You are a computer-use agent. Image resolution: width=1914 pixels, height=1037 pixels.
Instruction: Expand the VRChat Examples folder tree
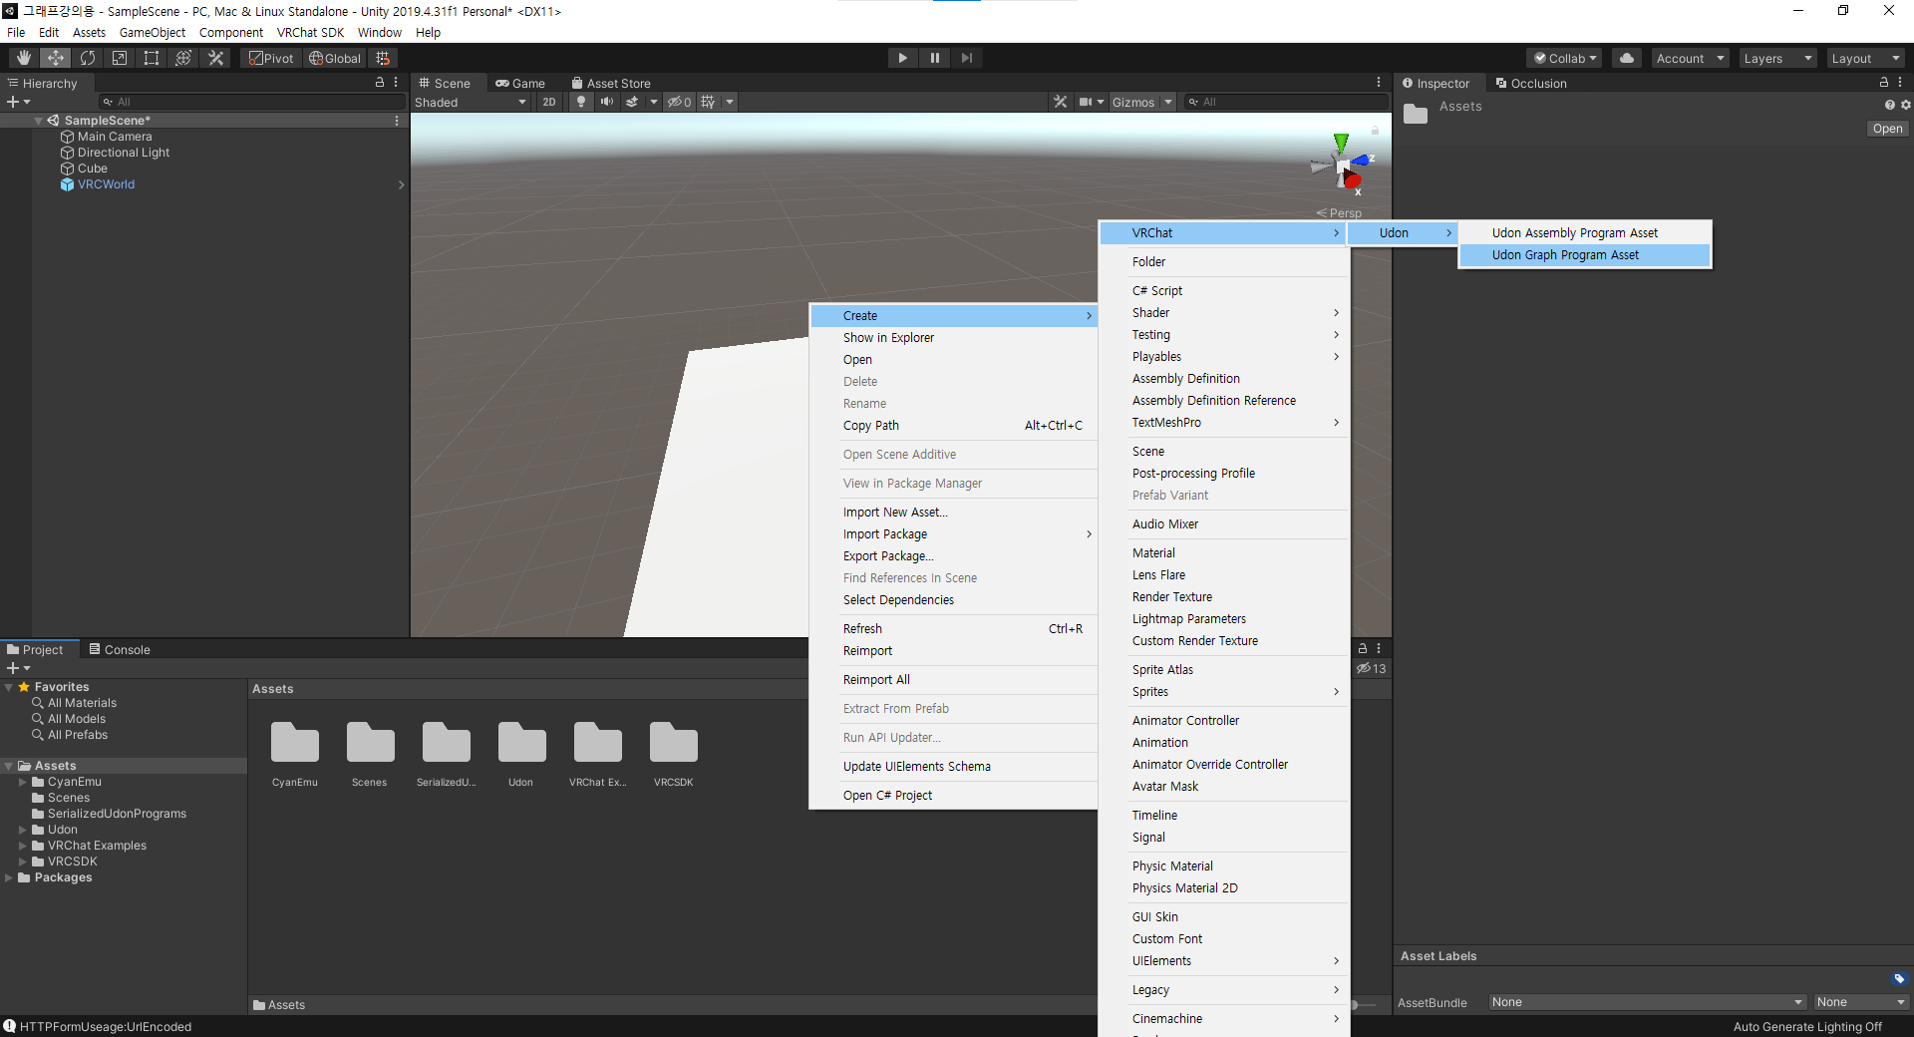click(x=23, y=846)
